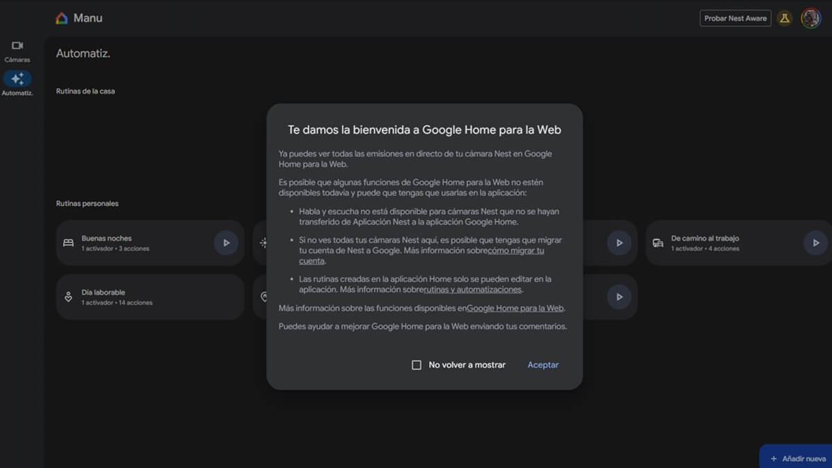This screenshot has height=468, width=832.
Task: Open the Buenas noches routine card
Action: click(150, 243)
